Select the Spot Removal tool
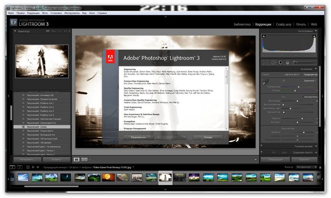The image size is (331, 198). pos(273,62)
